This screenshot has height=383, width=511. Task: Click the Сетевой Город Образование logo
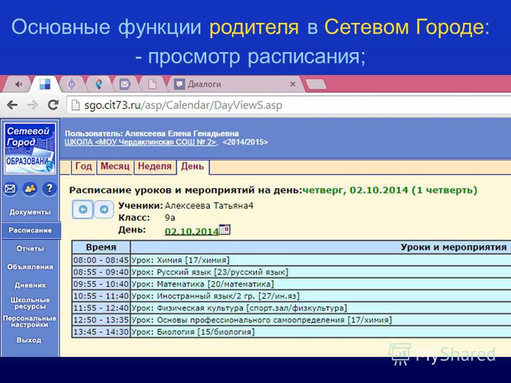[29, 148]
